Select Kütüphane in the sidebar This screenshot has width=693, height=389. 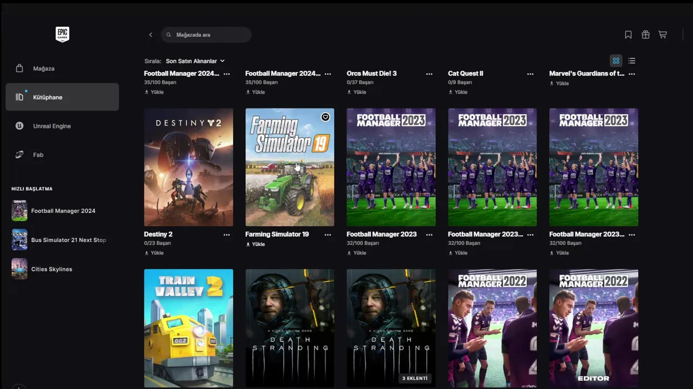coord(62,97)
